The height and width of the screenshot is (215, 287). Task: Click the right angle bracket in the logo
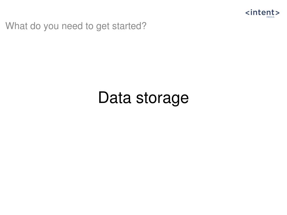[277, 13]
